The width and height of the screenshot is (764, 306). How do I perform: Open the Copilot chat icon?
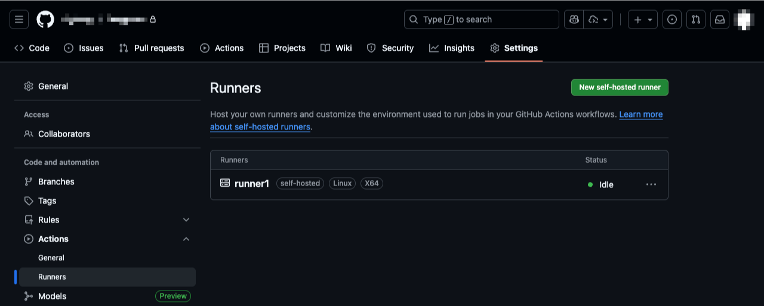574,20
